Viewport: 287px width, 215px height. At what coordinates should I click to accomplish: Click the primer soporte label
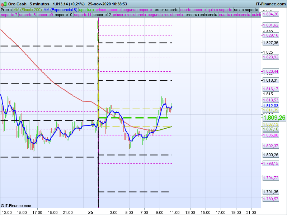[108, 10]
